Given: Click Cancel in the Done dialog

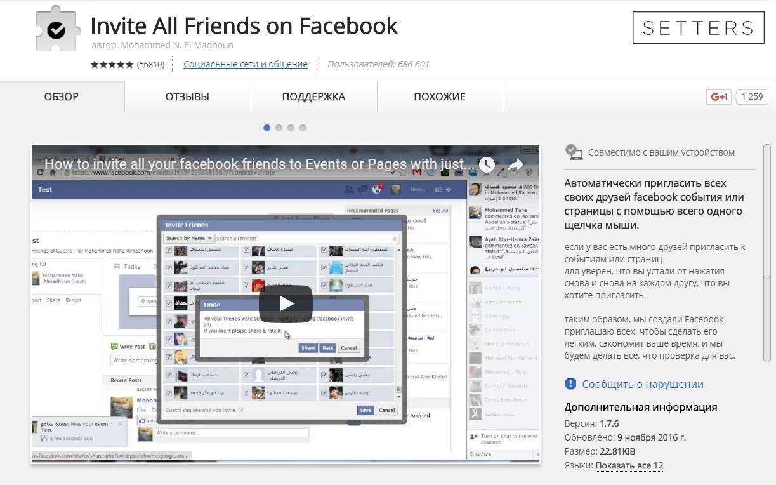Looking at the screenshot, I should [x=349, y=347].
